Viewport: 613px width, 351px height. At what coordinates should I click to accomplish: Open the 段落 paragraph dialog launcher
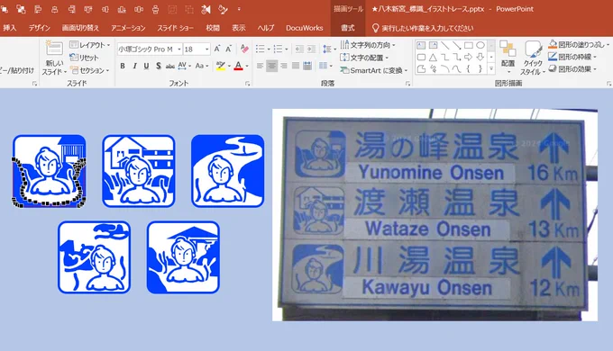407,84
